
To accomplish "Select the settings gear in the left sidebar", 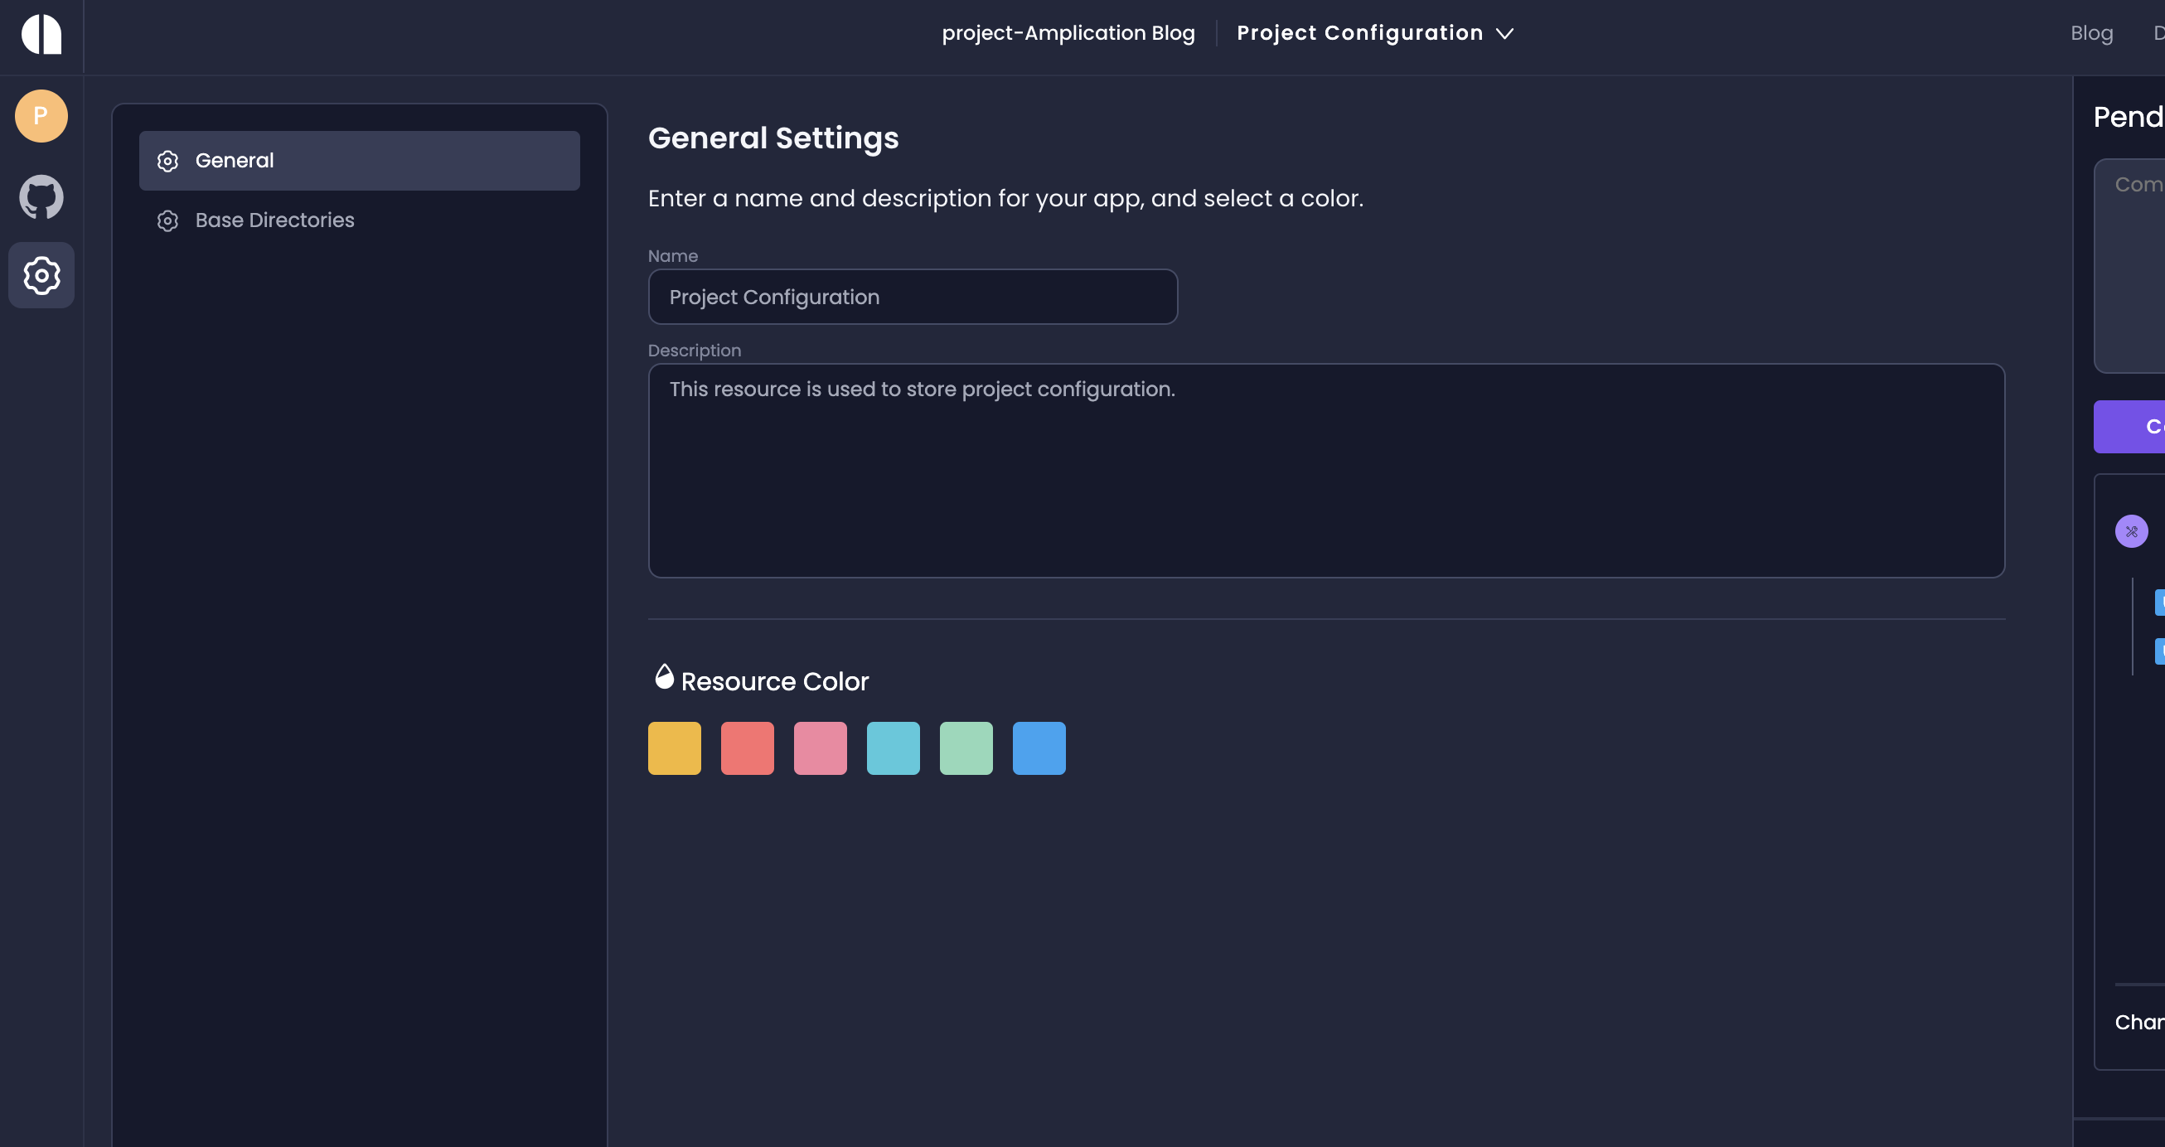I will (41, 275).
